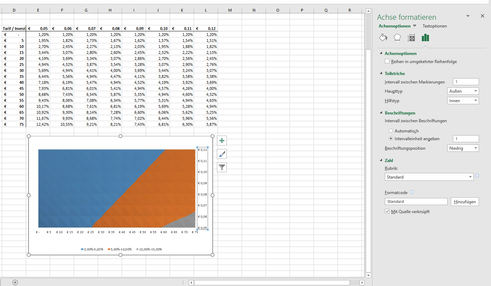The image size is (491, 286).
Task: Select column D header
Action: pyautogui.click(x=14, y=10)
